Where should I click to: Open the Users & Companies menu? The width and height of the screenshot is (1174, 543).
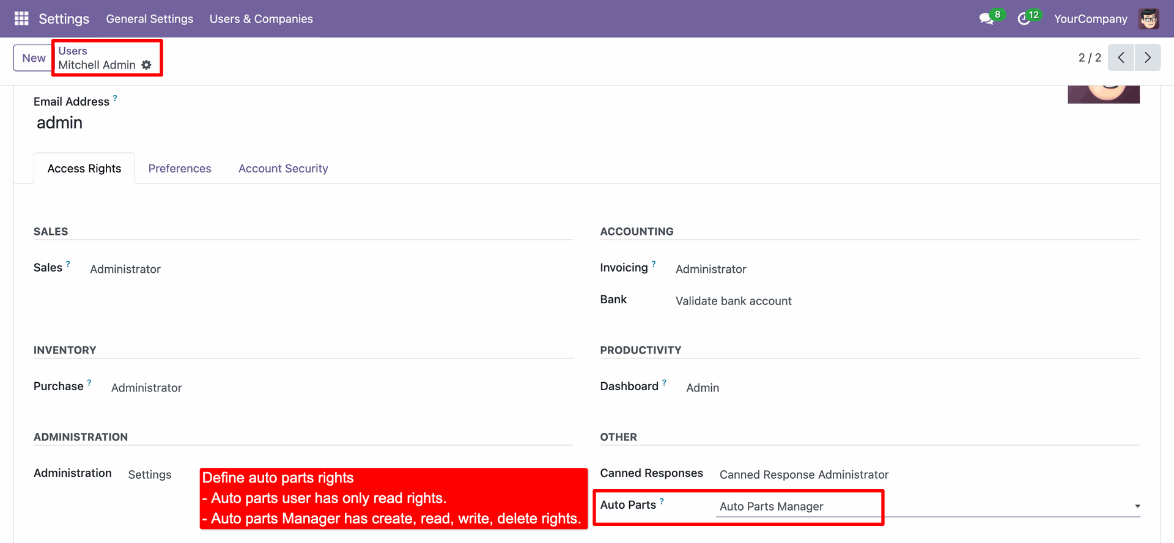261,19
